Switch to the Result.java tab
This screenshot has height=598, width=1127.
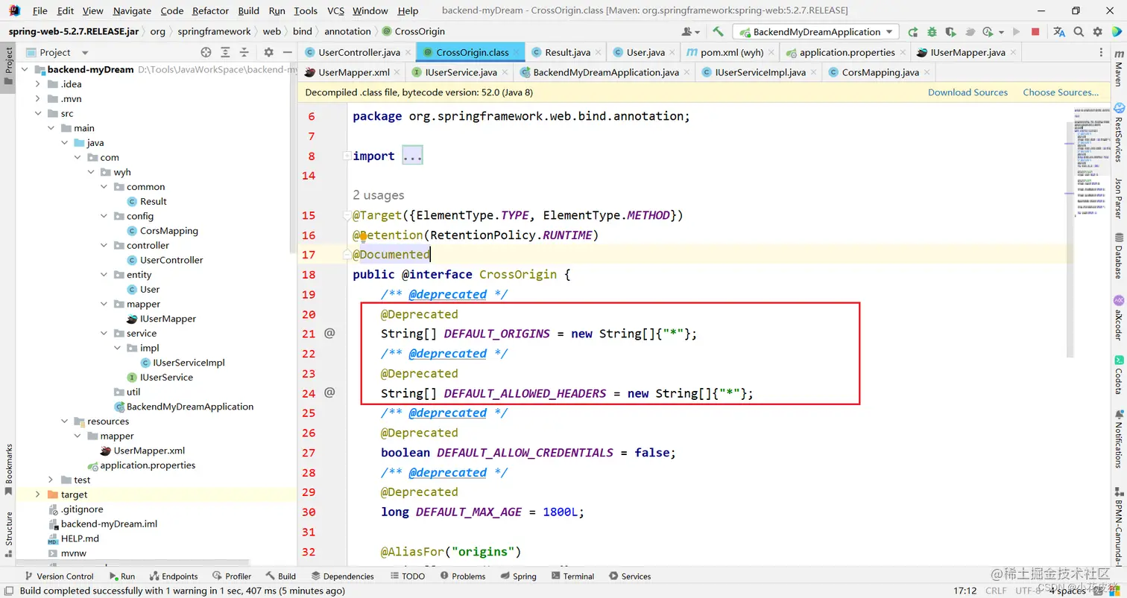[566, 53]
